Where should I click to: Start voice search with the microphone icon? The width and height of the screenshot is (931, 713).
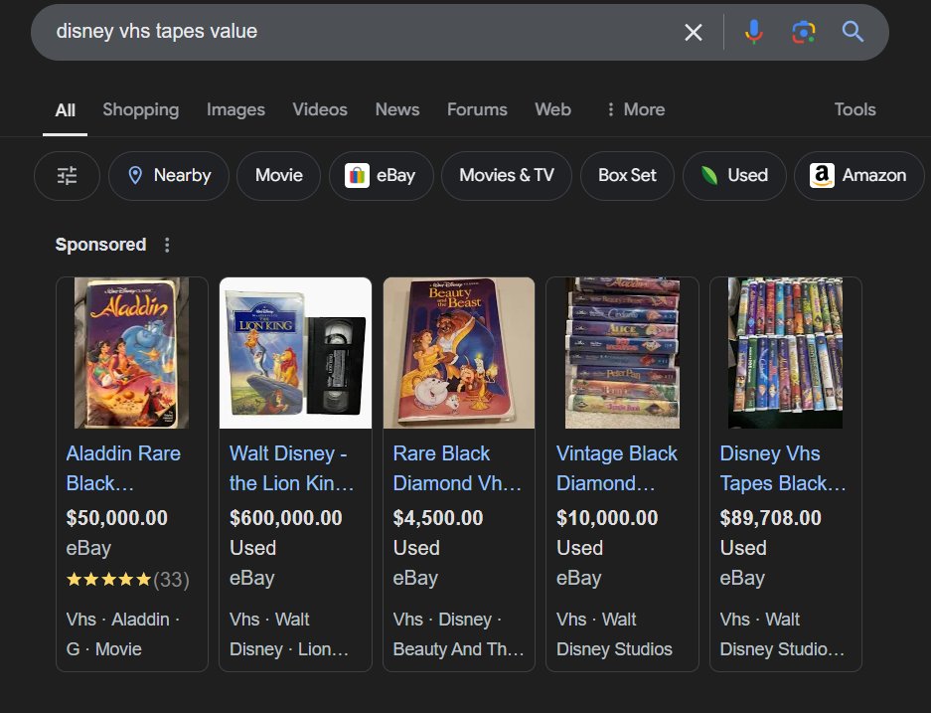coord(753,32)
